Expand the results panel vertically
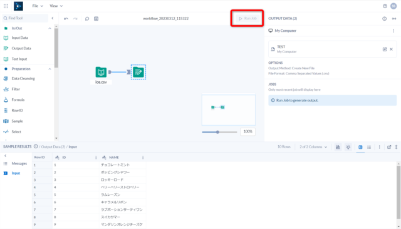This screenshot has height=229, width=401. click(397, 147)
